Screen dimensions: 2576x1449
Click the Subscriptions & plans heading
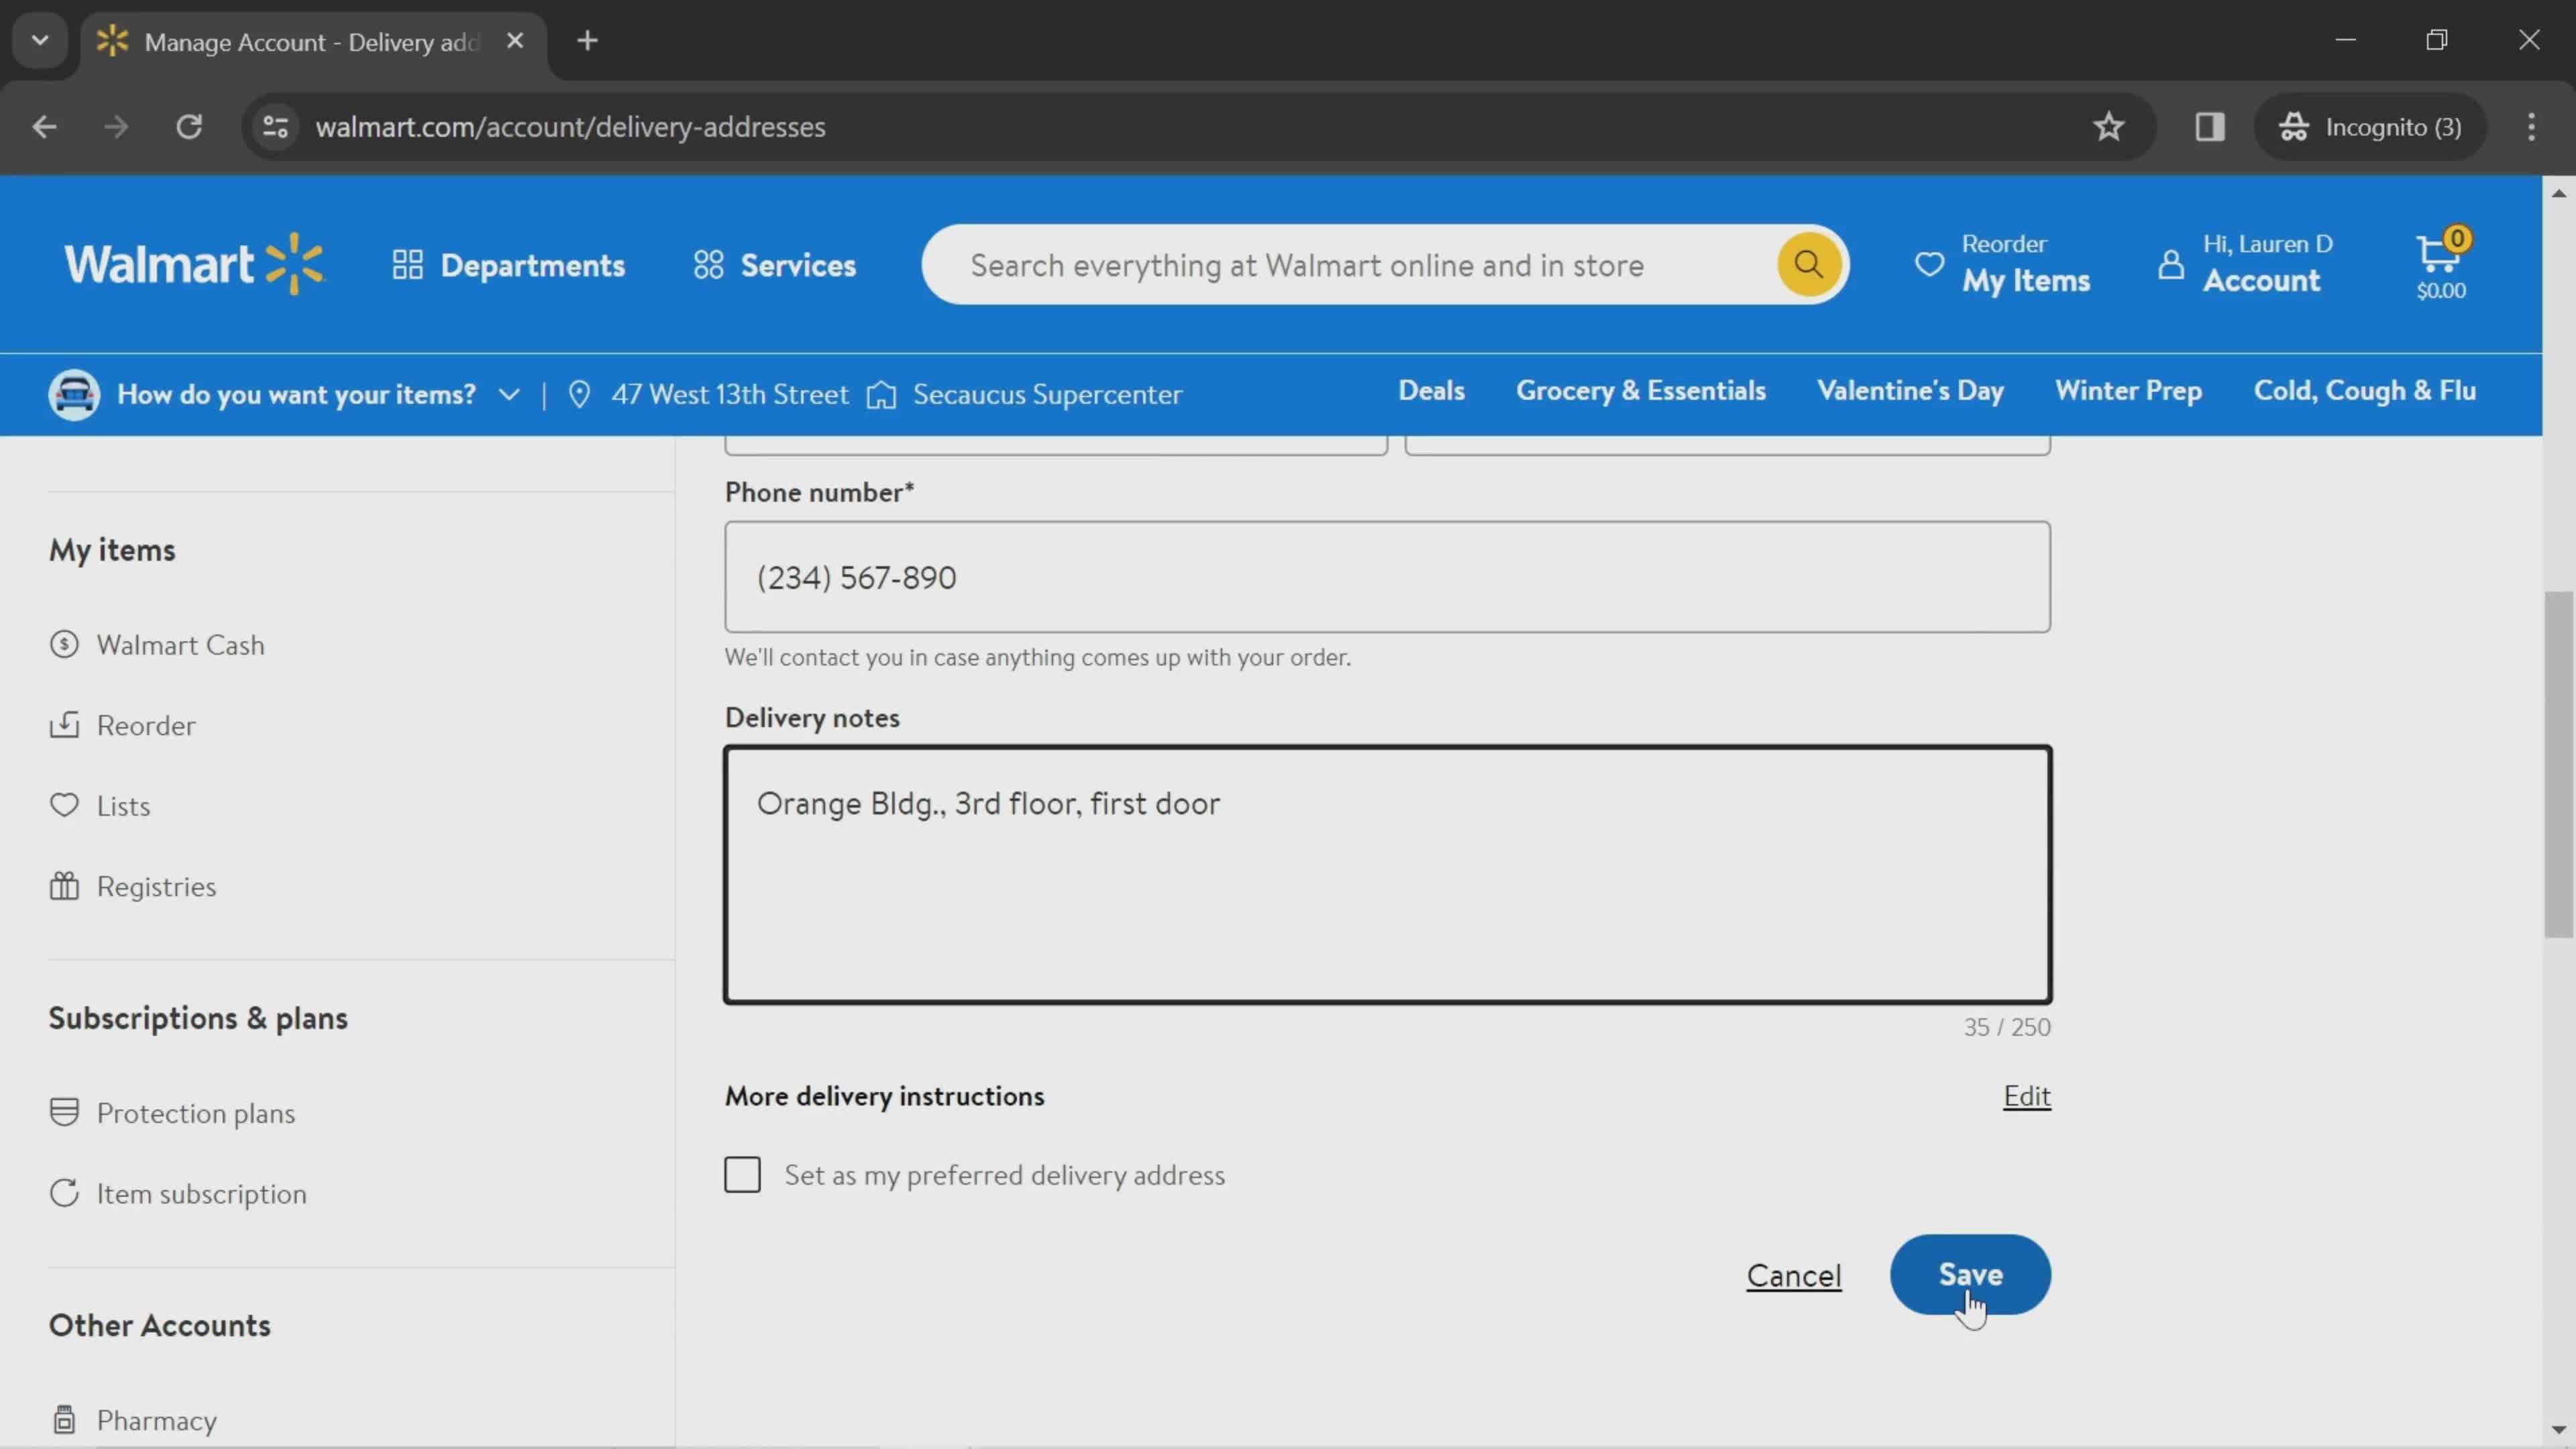click(198, 1018)
